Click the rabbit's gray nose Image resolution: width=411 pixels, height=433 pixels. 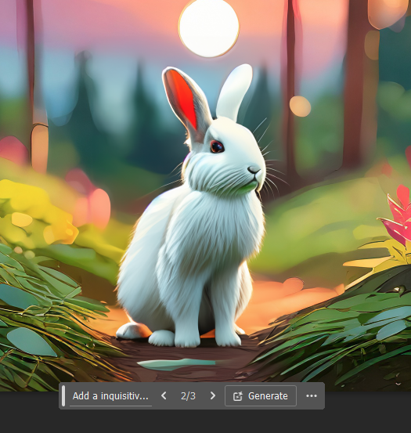click(x=254, y=169)
